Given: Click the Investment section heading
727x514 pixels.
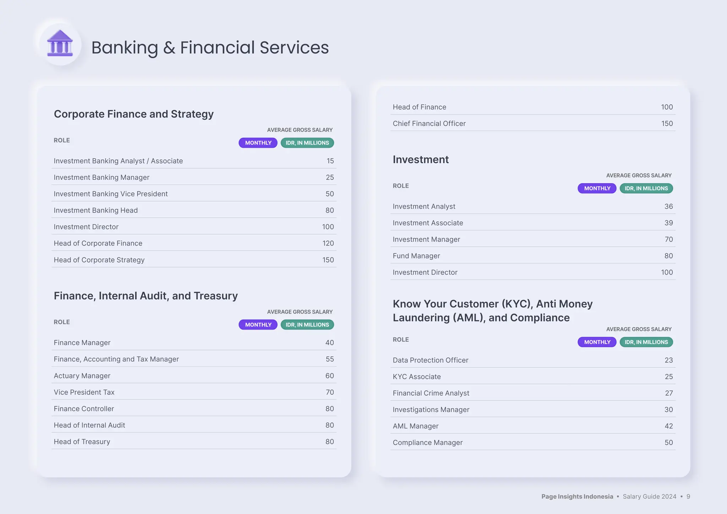Looking at the screenshot, I should tap(420, 159).
